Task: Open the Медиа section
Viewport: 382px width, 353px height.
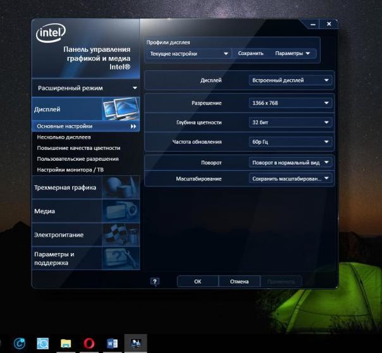Action: [x=86, y=211]
